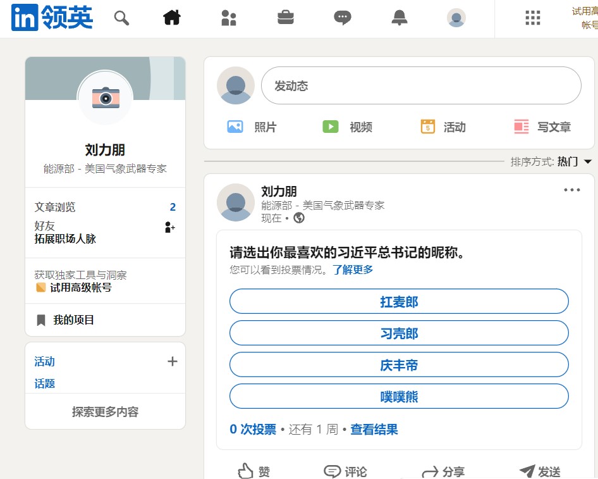Click the 分享 share arrow icon
The image size is (598, 479).
(x=430, y=472)
